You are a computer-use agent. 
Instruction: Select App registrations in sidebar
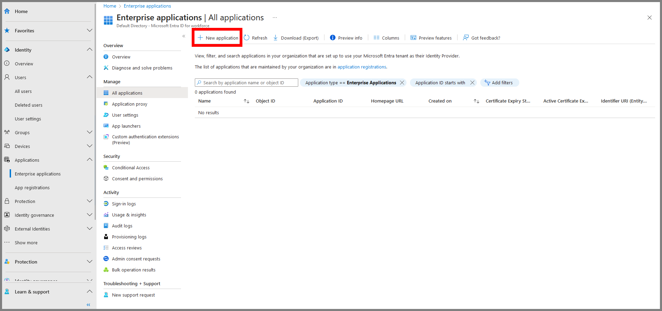coord(32,187)
